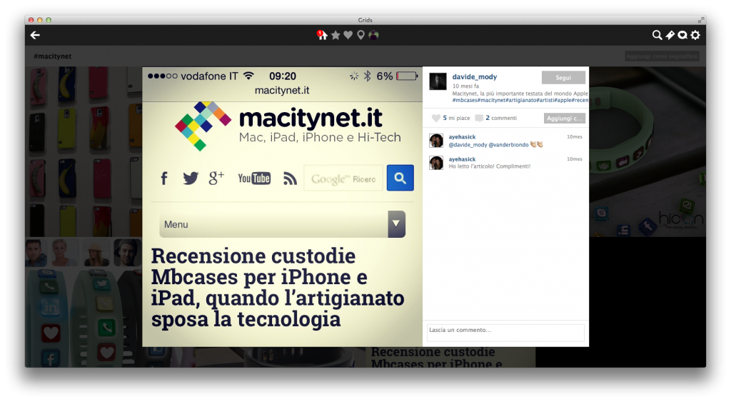Focus the 'Lascia un commento...' field
Screen dimensions: 731x402
[505, 333]
